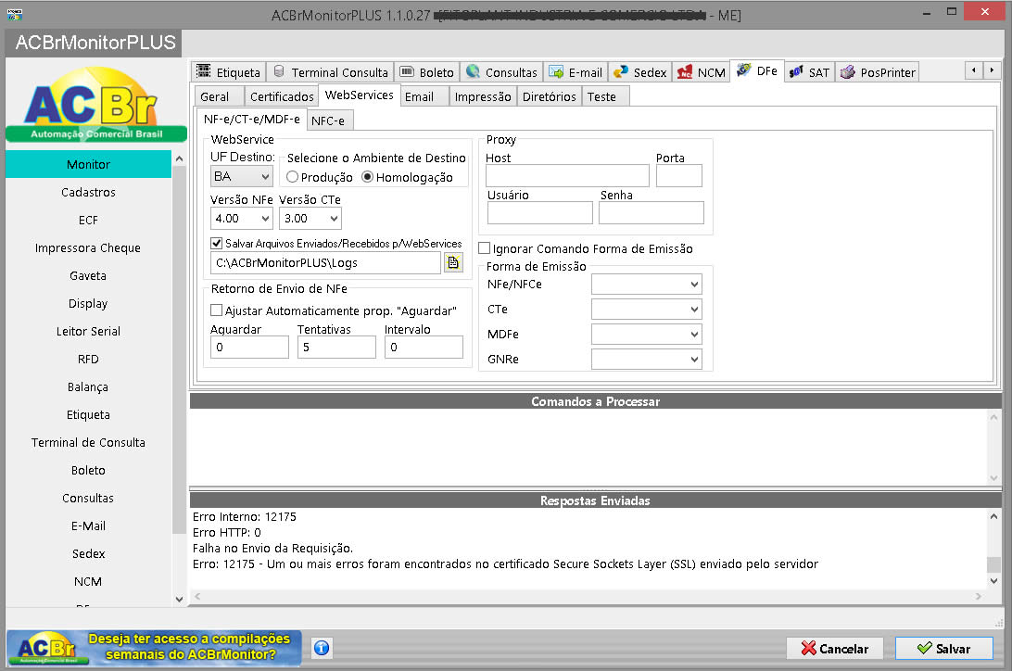Open RFD in the sidebar
The height and width of the screenshot is (671, 1012).
(x=88, y=359)
